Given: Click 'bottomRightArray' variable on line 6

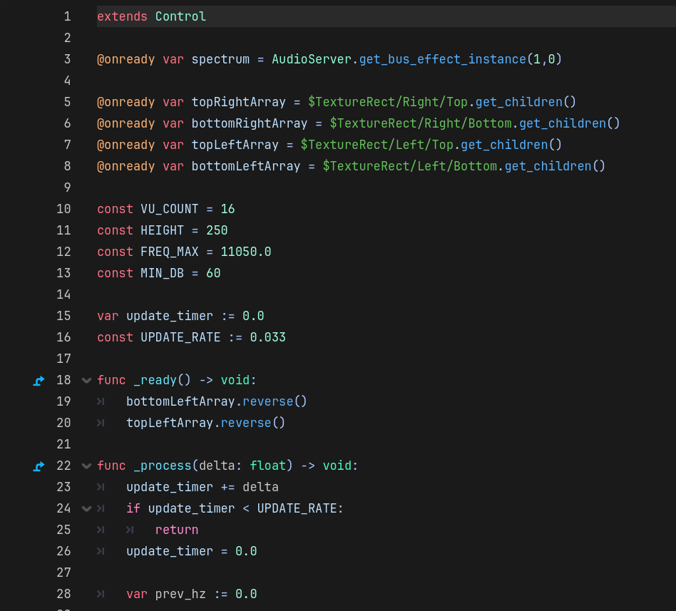Looking at the screenshot, I should tap(250, 123).
